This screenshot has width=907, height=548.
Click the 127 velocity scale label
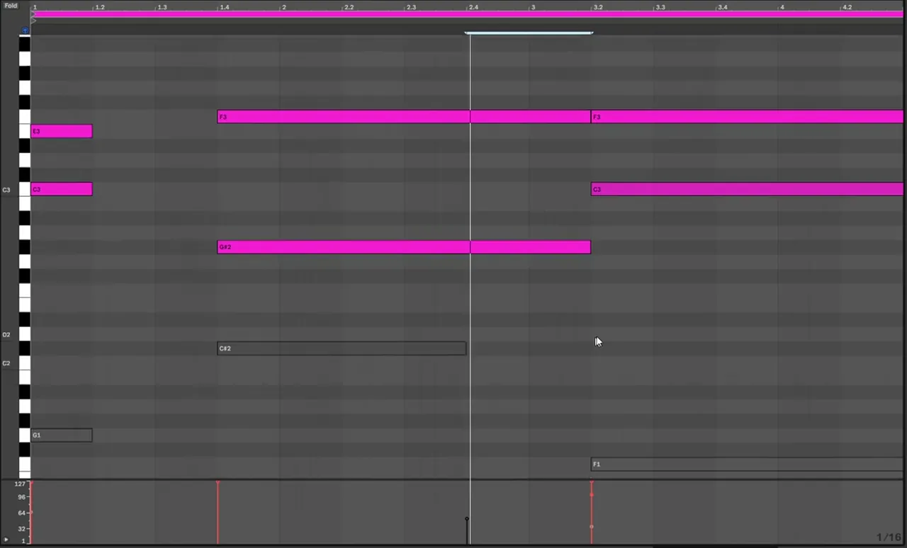[20, 484]
